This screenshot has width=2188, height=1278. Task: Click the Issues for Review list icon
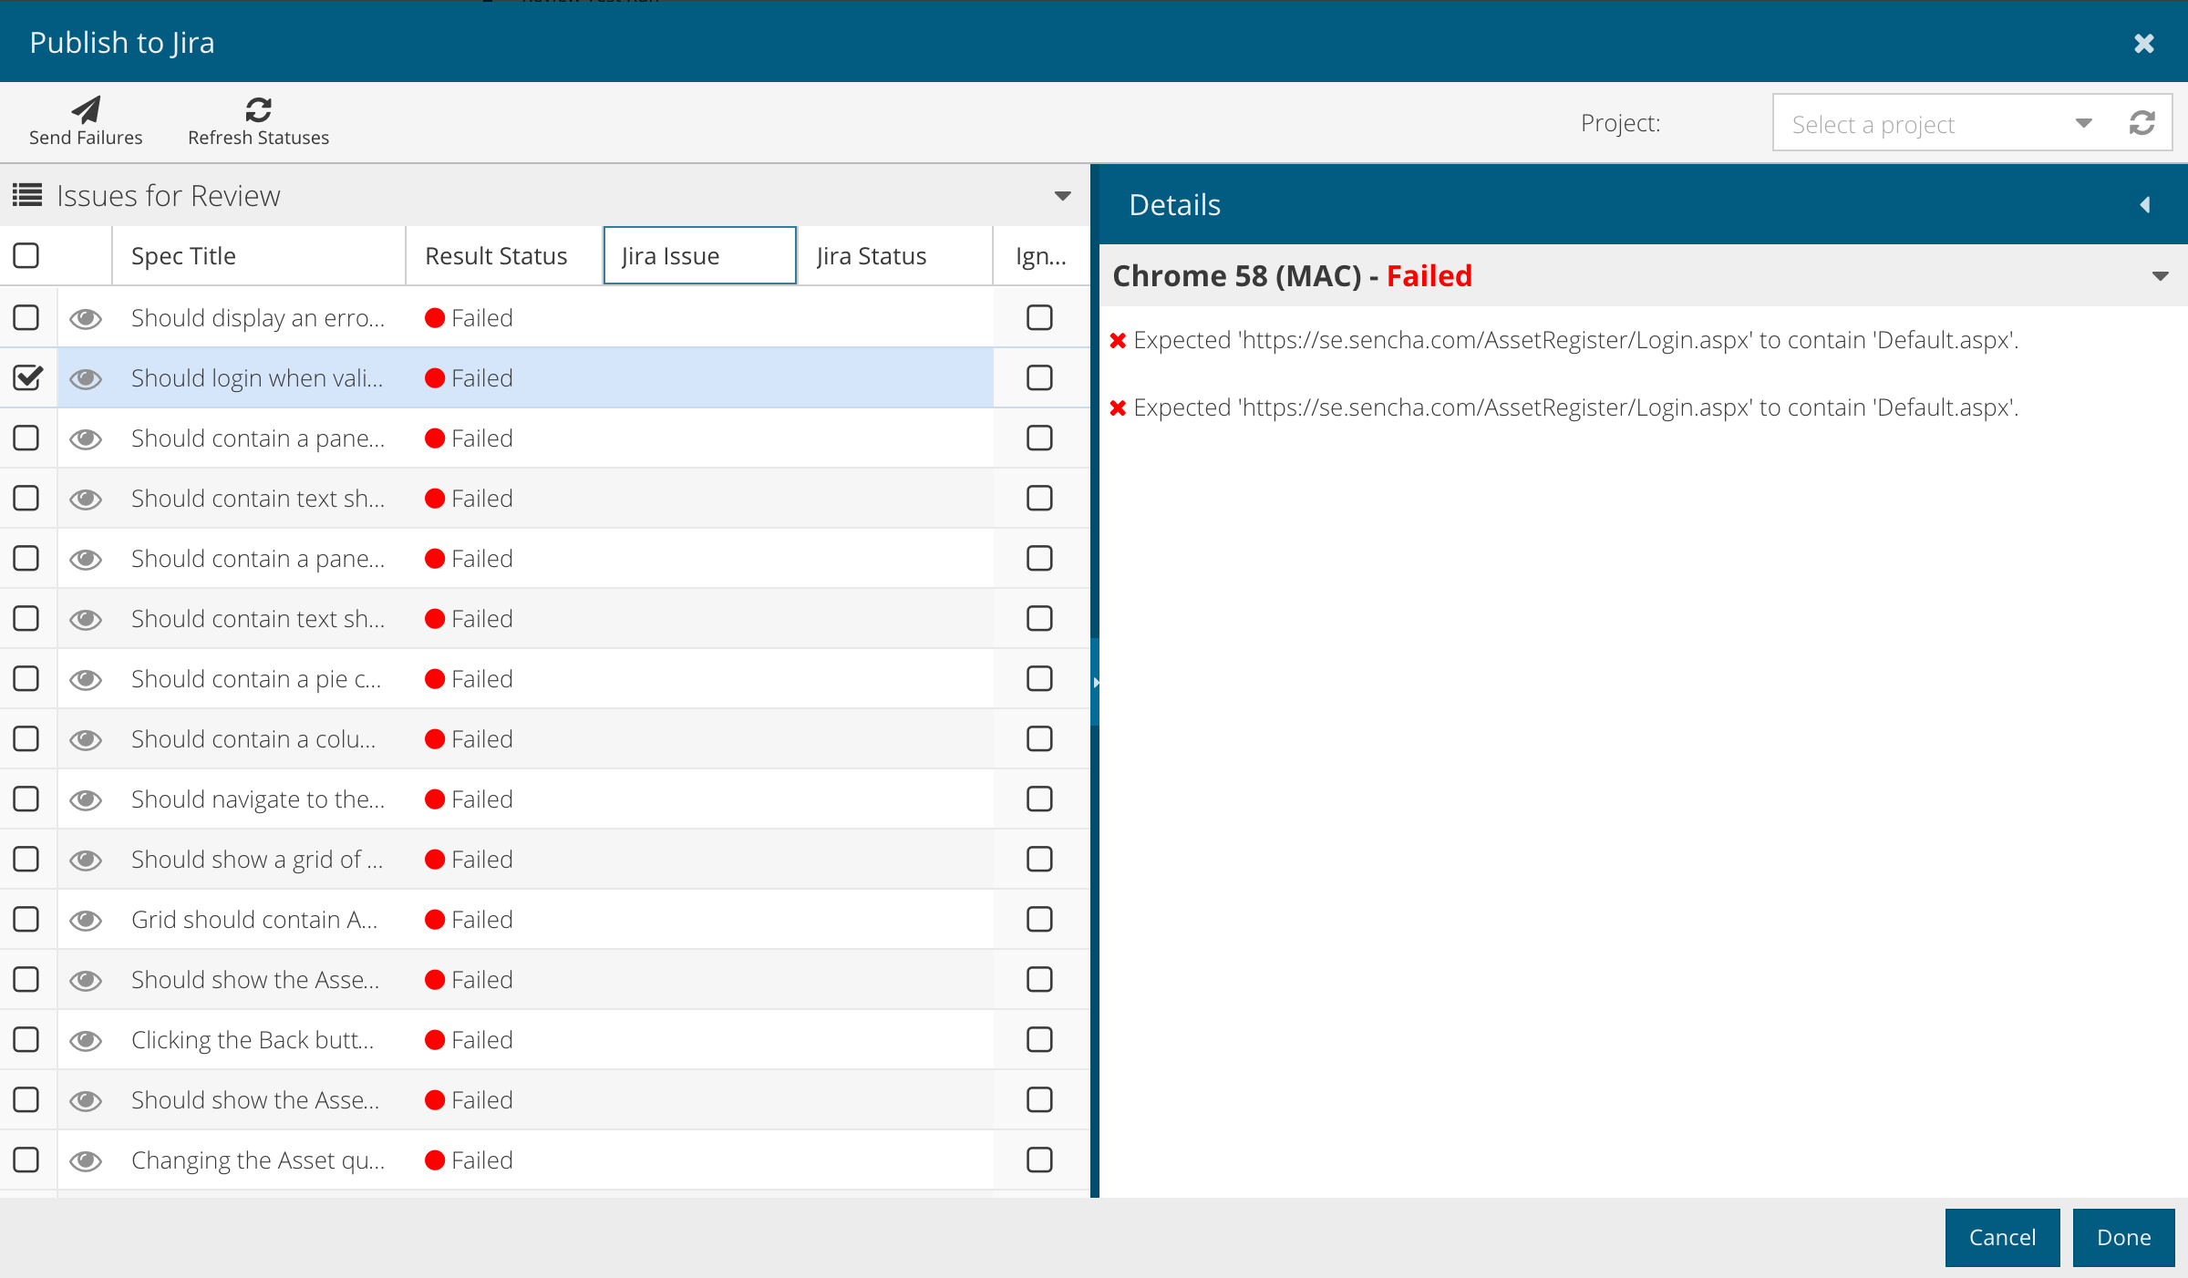point(27,194)
